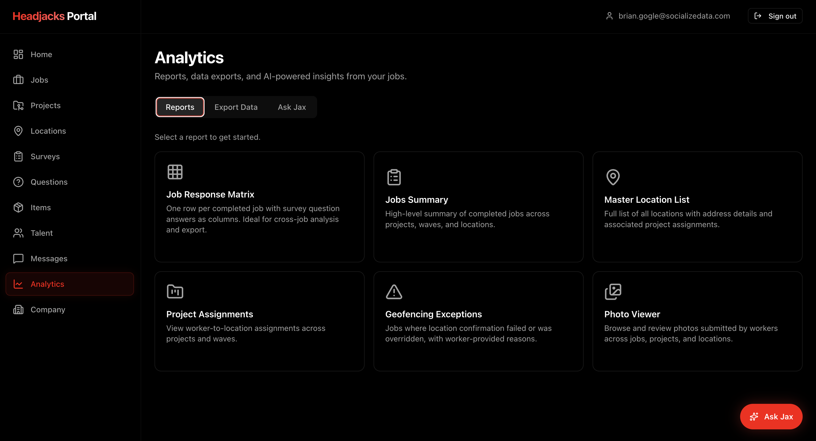Click the grid icon on Job Response Matrix card
The image size is (816, 441).
(175, 172)
